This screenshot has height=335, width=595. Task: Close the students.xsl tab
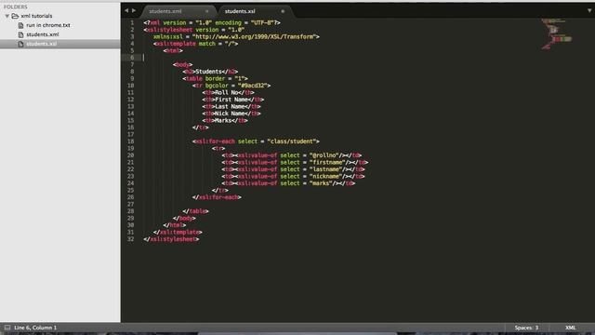coord(283,11)
